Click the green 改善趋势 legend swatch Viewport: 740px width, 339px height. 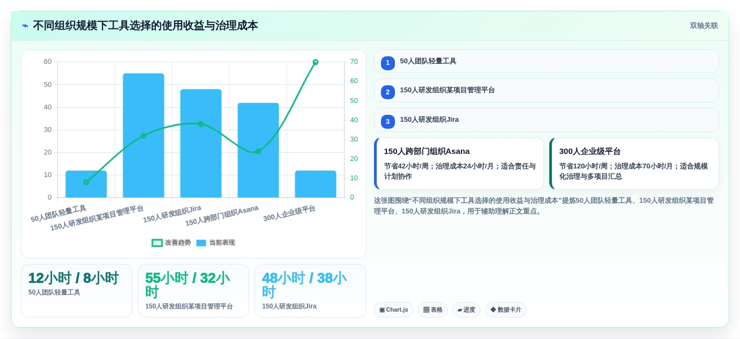pos(157,243)
